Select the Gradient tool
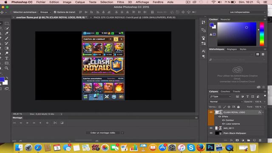Image resolution: width=272 pixels, height=153 pixels. (x=7, y=48)
